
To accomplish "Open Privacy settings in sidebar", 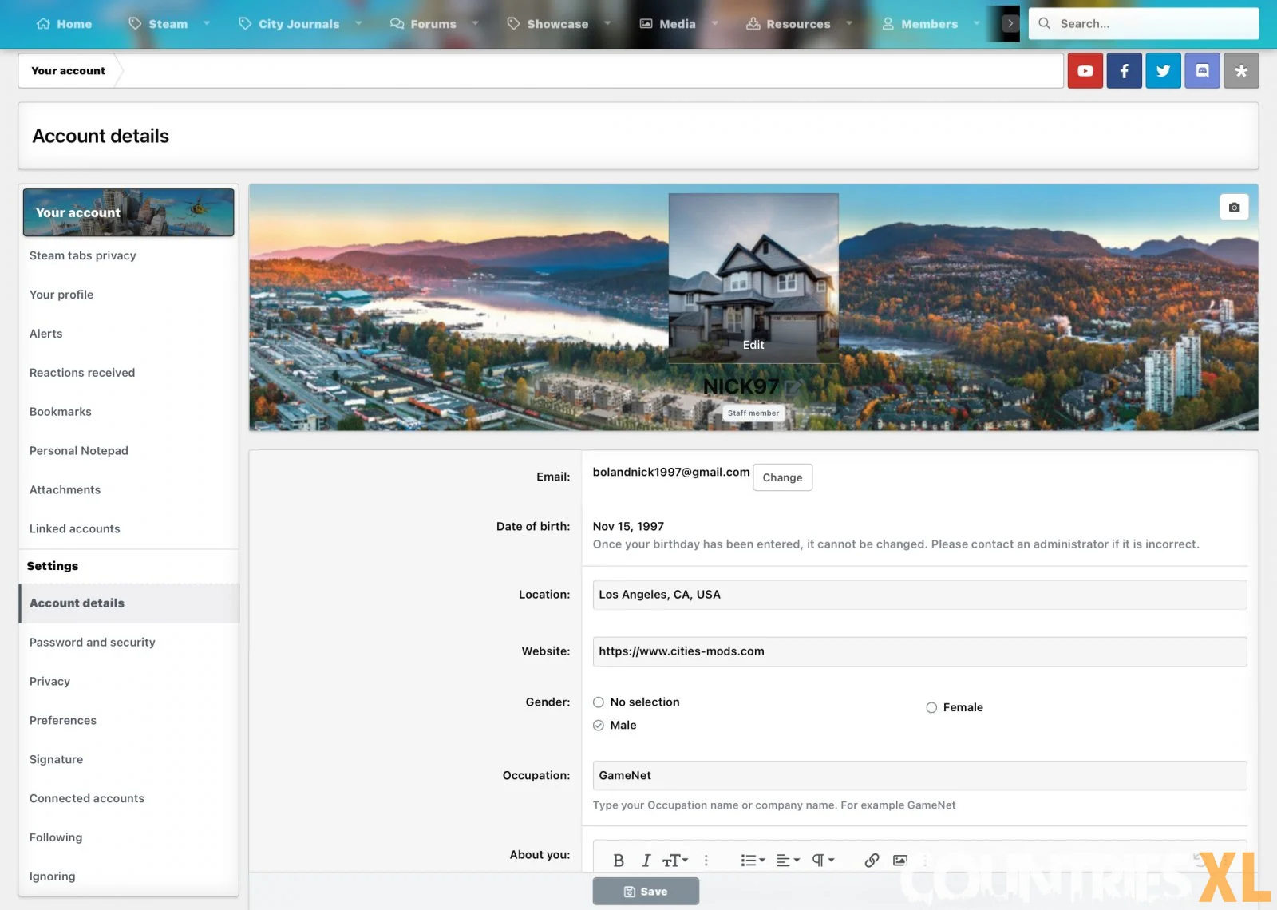I will tap(49, 682).
